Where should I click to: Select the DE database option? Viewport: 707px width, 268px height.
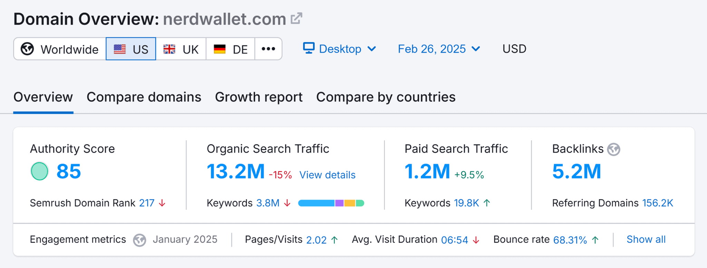(x=231, y=49)
